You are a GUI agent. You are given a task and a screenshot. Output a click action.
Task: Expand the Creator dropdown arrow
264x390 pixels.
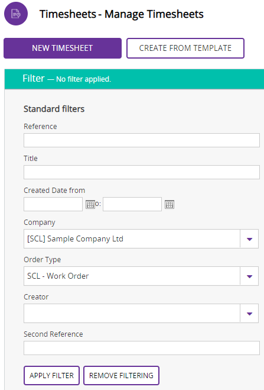tap(249, 314)
